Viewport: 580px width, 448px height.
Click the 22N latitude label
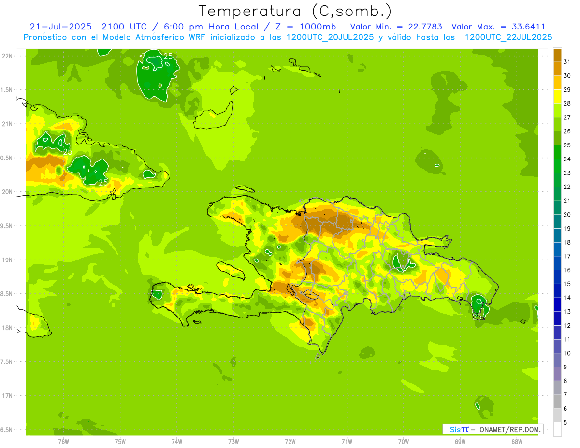pos(7,56)
